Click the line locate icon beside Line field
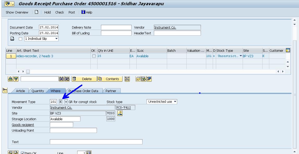The image size is (299, 154). click(89, 152)
